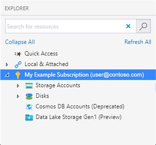Viewport: 156px width, 145px height.
Task: Click the magnifying glass search button
Action: [x=144, y=26]
